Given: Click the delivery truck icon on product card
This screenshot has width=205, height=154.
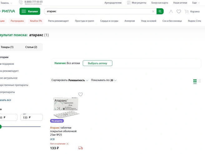Looking at the screenshot, I should [x=81, y=148].
